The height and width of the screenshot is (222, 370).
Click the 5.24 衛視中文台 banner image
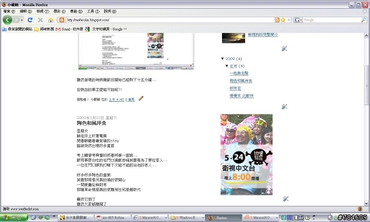(x=246, y=154)
